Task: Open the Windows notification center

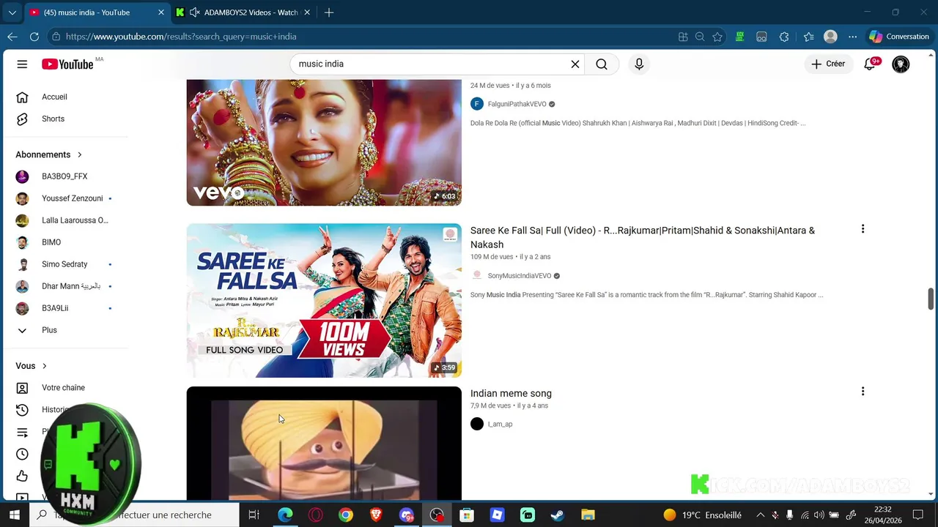Action: (918, 515)
